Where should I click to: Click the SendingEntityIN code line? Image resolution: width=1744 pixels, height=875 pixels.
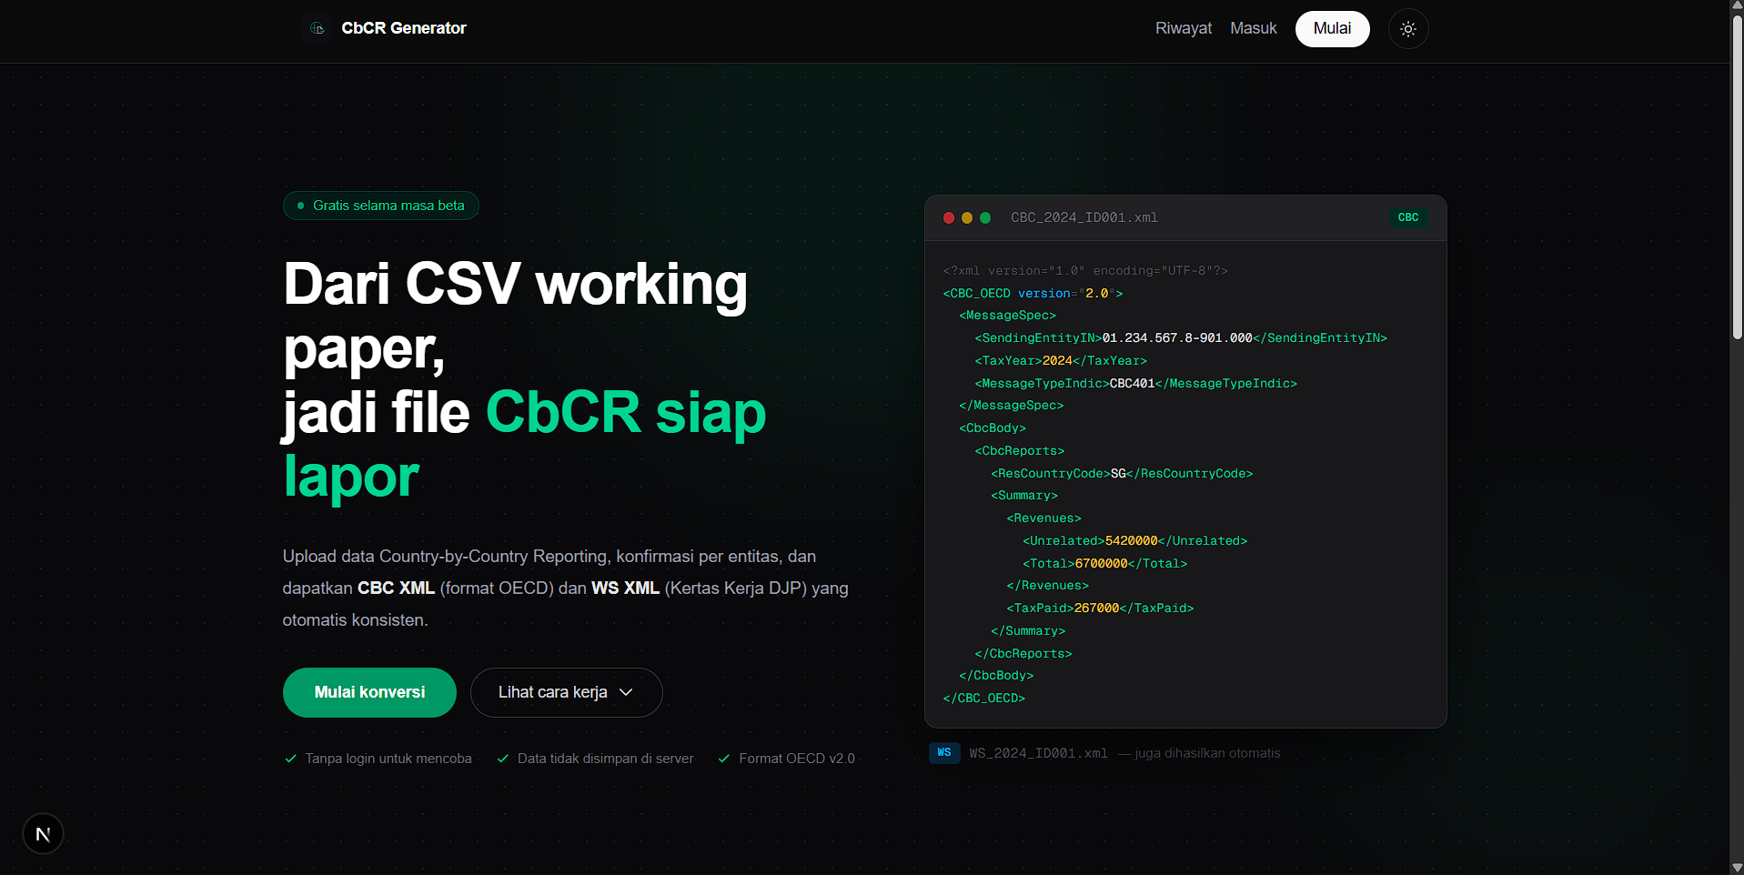click(x=1181, y=338)
